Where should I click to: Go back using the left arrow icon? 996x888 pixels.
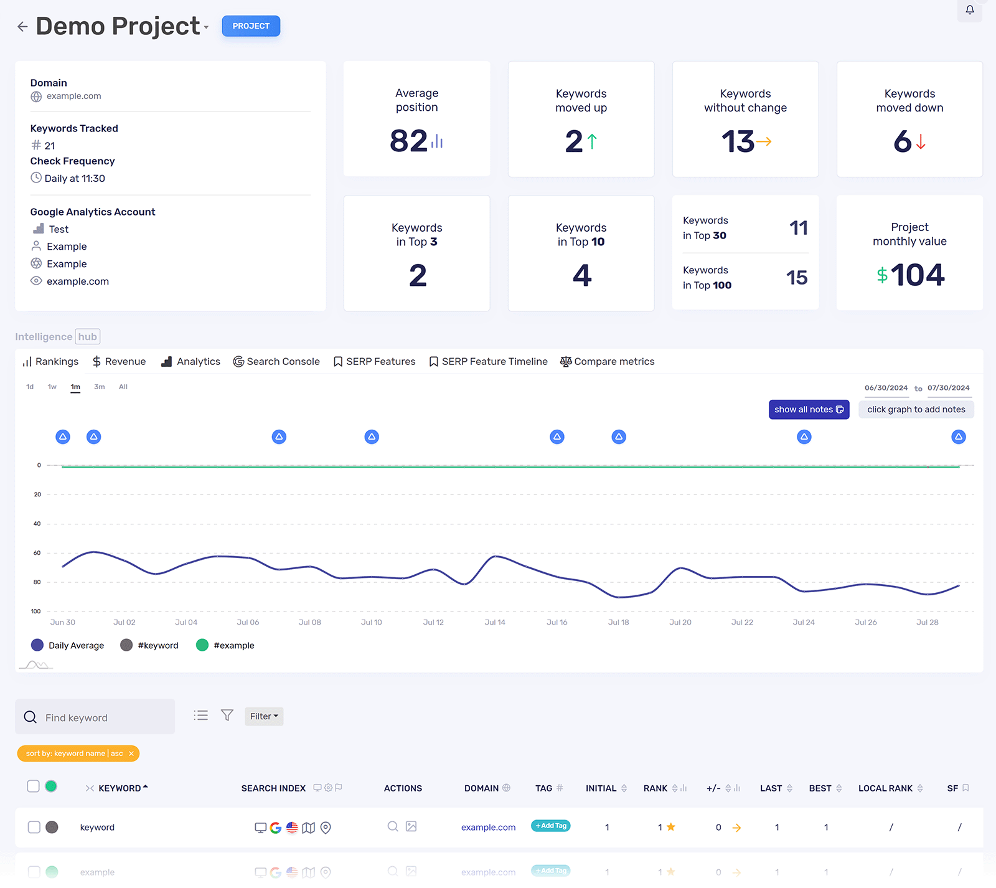point(22,26)
